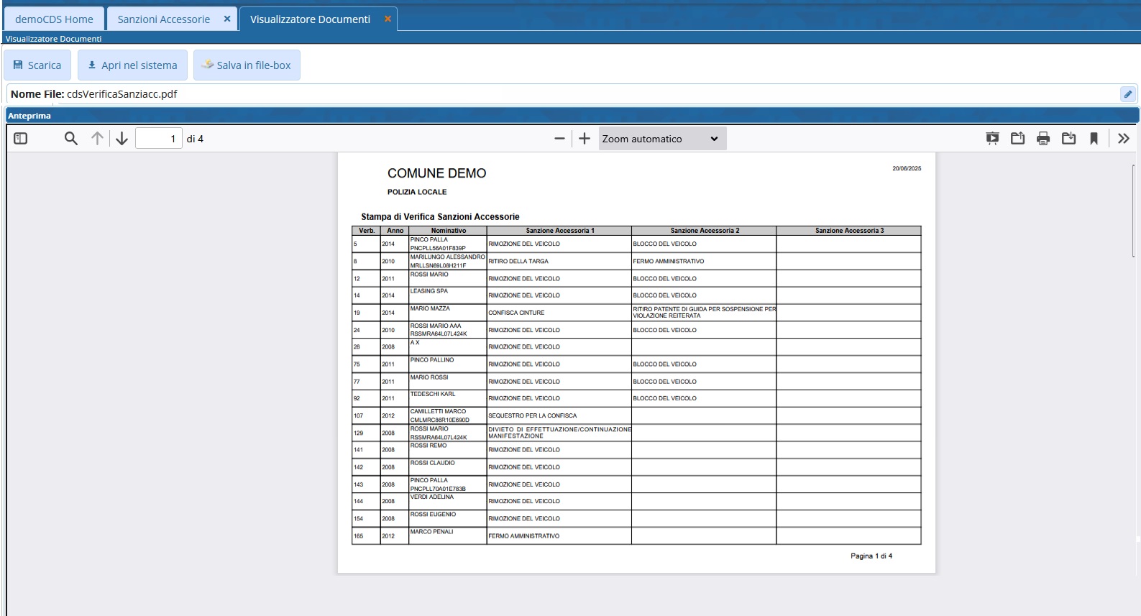
Task: Go to next page arrow
Action: point(122,139)
